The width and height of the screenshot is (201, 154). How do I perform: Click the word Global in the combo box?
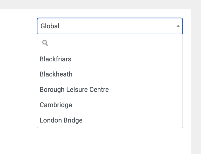click(50, 26)
